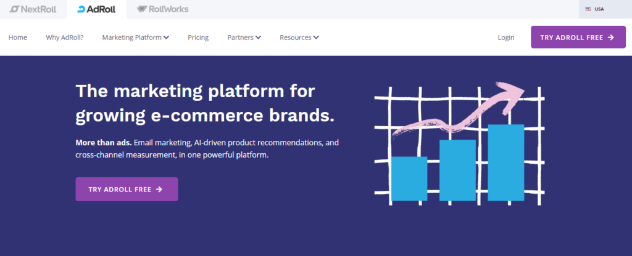Click the NextRoll logo icon

pos(15,9)
